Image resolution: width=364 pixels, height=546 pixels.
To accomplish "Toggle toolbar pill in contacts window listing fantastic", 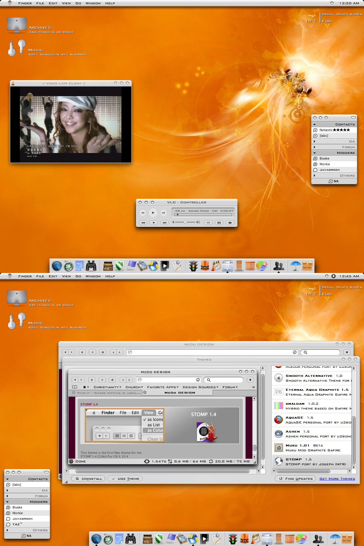I will coord(353,117).
